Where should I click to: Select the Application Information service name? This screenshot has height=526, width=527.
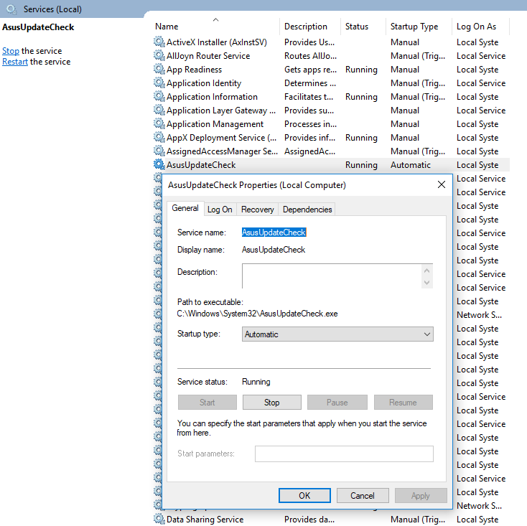(212, 97)
